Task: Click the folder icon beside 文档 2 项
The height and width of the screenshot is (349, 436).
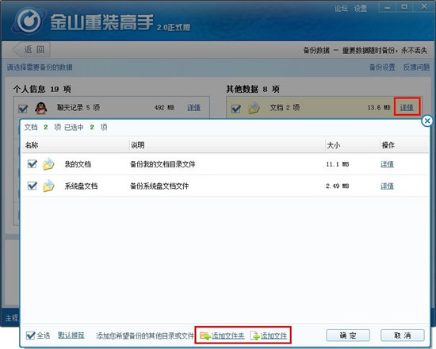Action: [x=254, y=108]
